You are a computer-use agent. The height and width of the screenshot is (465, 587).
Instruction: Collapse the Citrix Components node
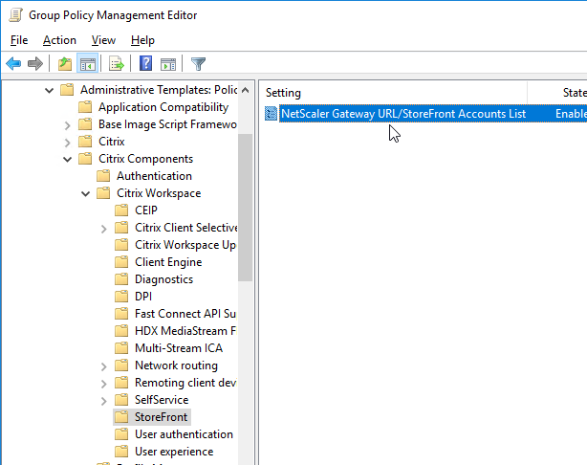point(67,159)
